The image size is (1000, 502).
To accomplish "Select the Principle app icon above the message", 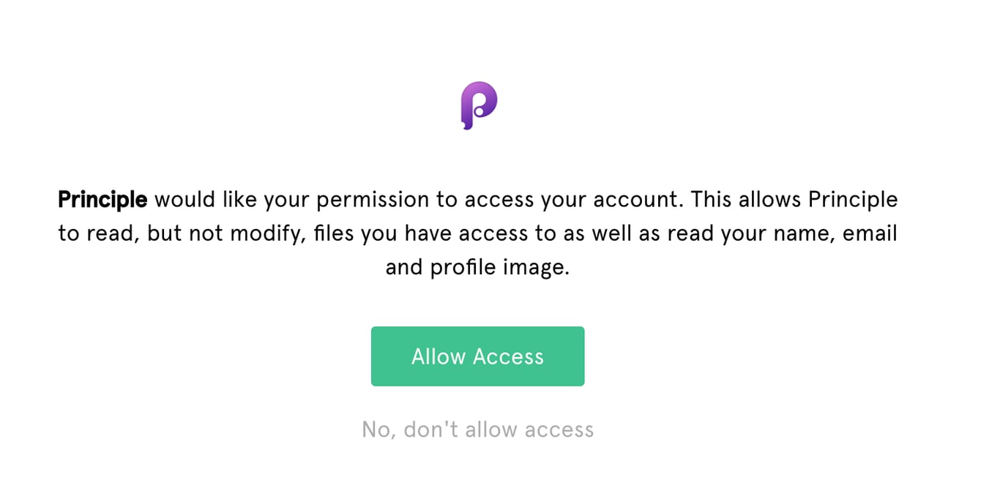I will [x=479, y=105].
